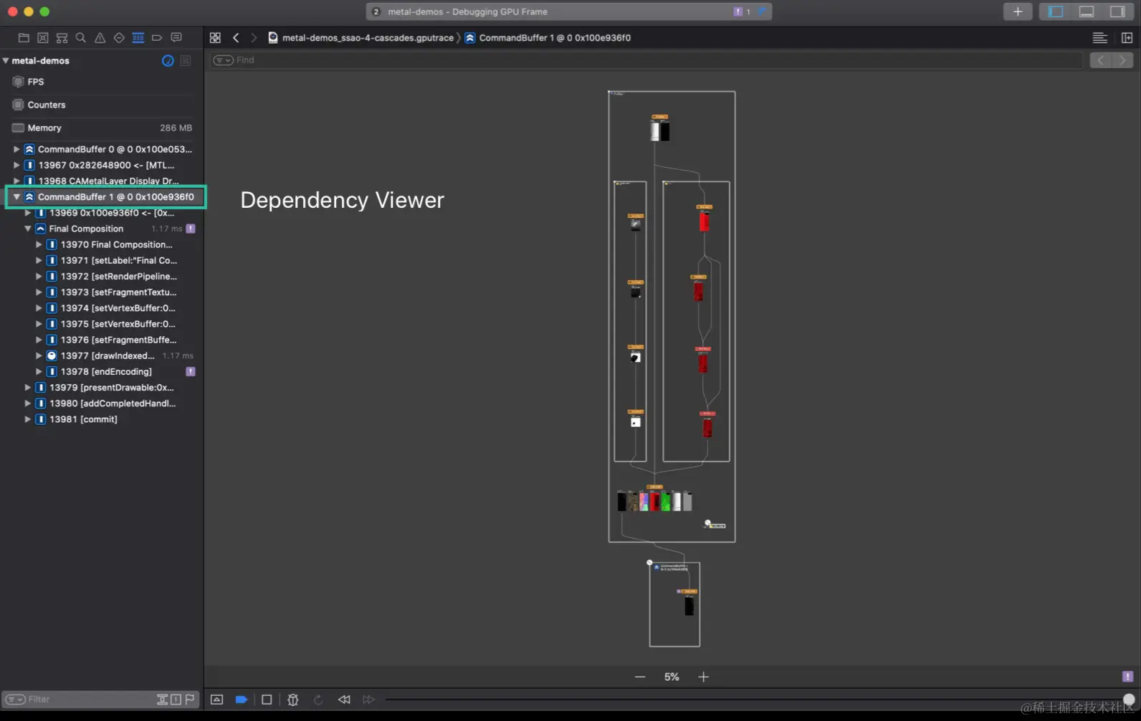This screenshot has height=721, width=1141.
Task: Select the Counters row
Action: point(102,105)
